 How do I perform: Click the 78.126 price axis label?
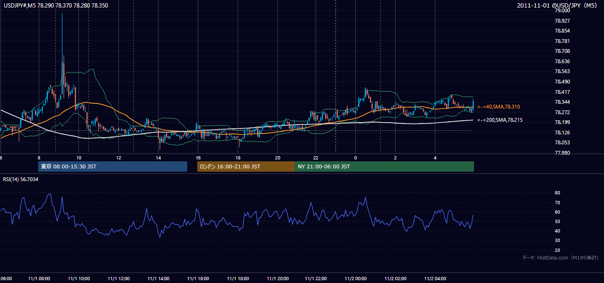point(562,133)
